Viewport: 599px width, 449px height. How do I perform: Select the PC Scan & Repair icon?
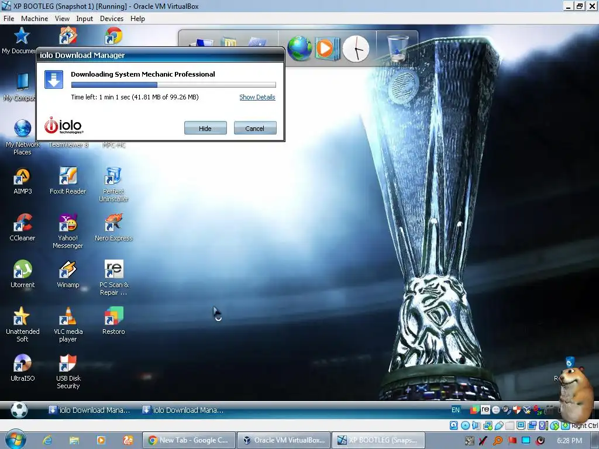point(113,270)
